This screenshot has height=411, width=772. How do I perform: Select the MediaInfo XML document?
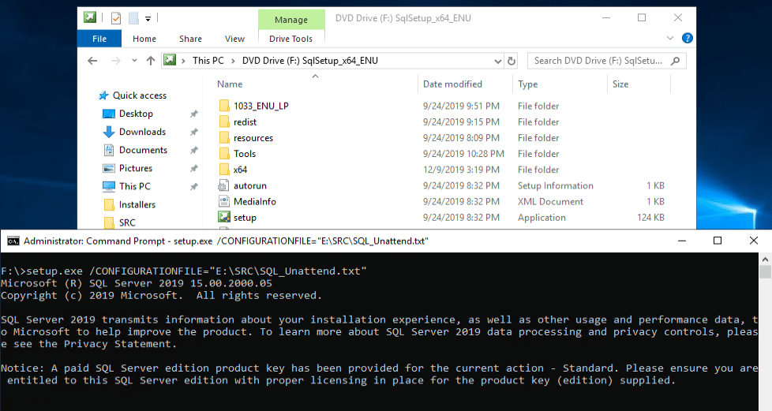click(254, 201)
